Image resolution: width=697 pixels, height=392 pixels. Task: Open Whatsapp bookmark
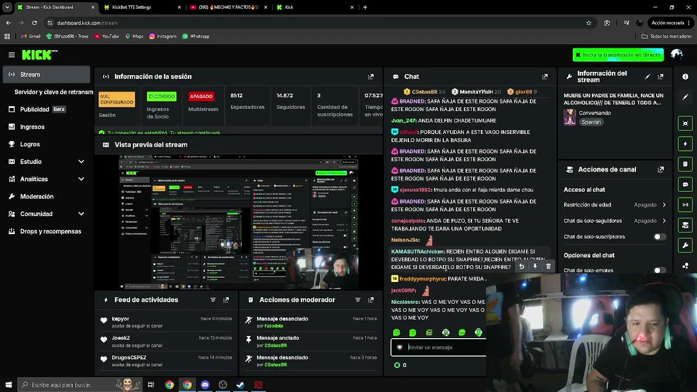pyautogui.click(x=195, y=36)
